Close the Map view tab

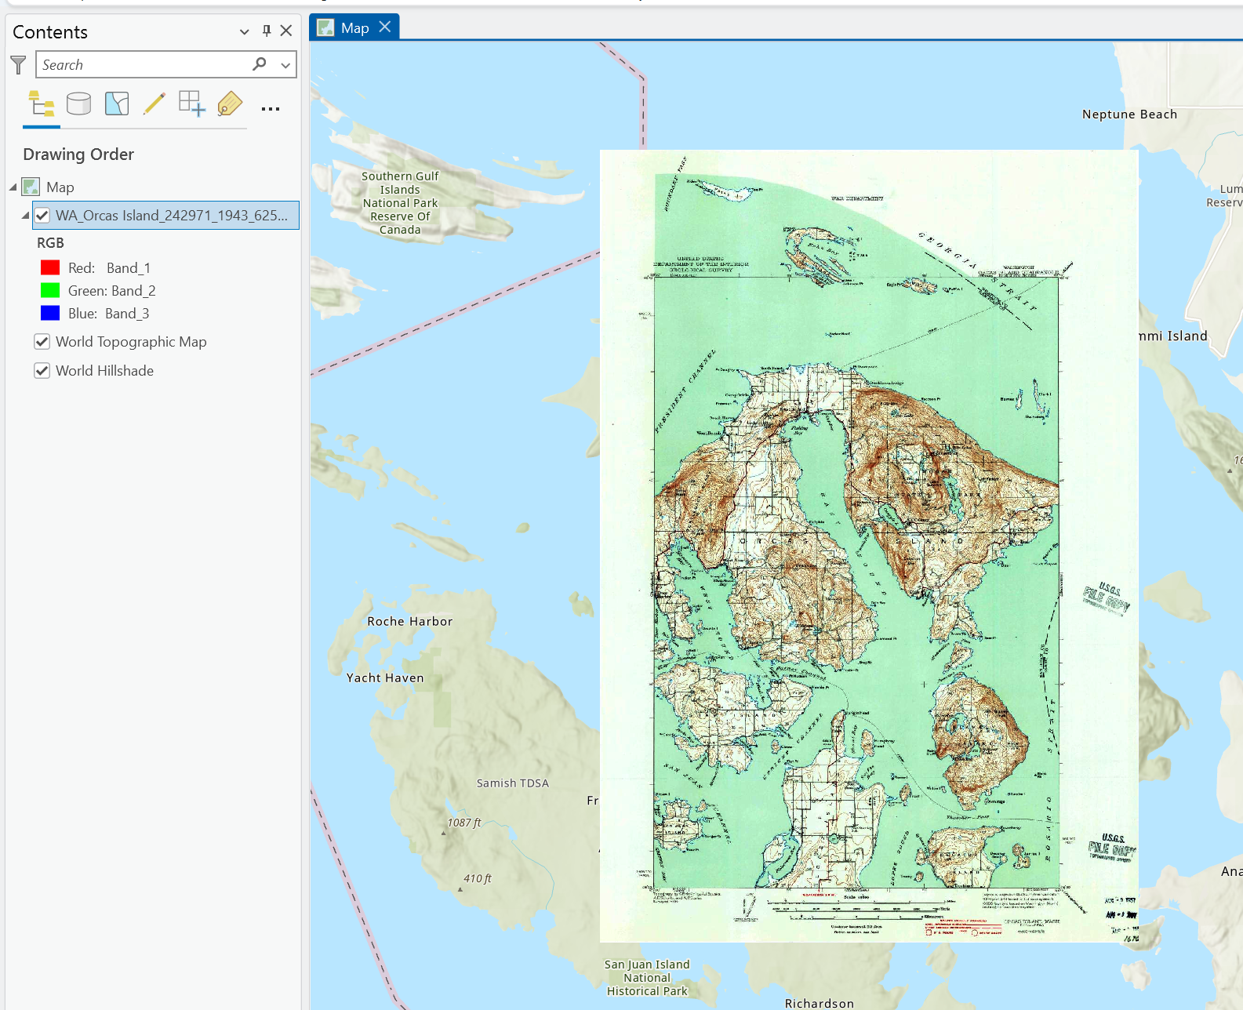tap(385, 27)
